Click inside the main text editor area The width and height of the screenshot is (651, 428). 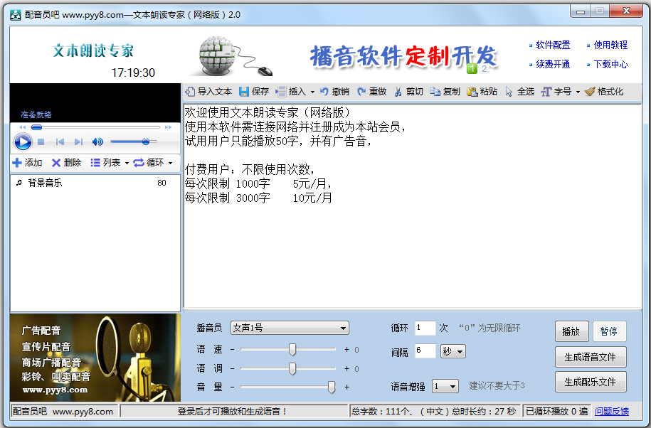[x=413, y=206]
